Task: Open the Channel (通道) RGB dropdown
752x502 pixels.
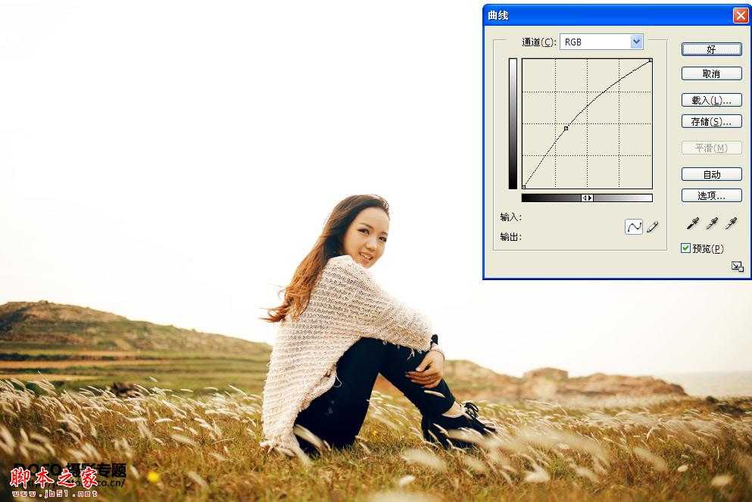Action: (601, 42)
